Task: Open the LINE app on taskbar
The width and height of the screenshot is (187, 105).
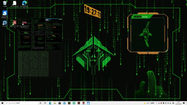Action: [x=74, y=103]
